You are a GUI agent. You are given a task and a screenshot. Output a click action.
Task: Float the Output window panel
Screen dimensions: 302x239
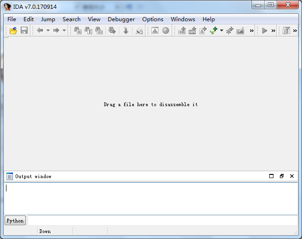tap(282, 176)
